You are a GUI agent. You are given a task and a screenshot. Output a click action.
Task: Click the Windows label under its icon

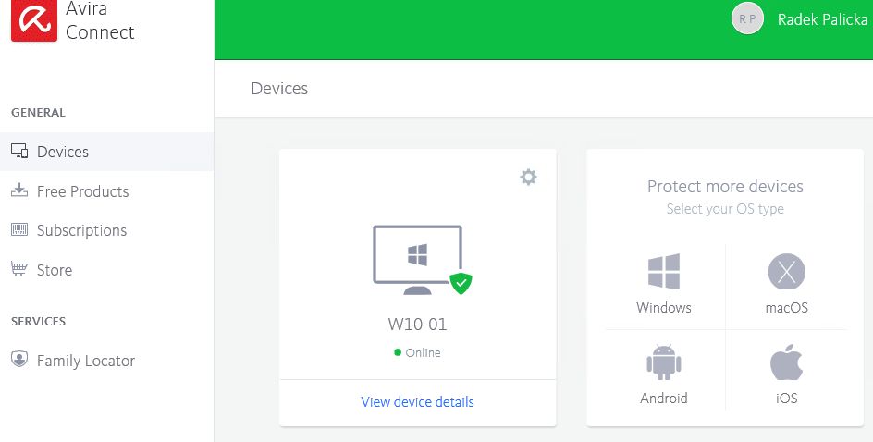click(664, 308)
